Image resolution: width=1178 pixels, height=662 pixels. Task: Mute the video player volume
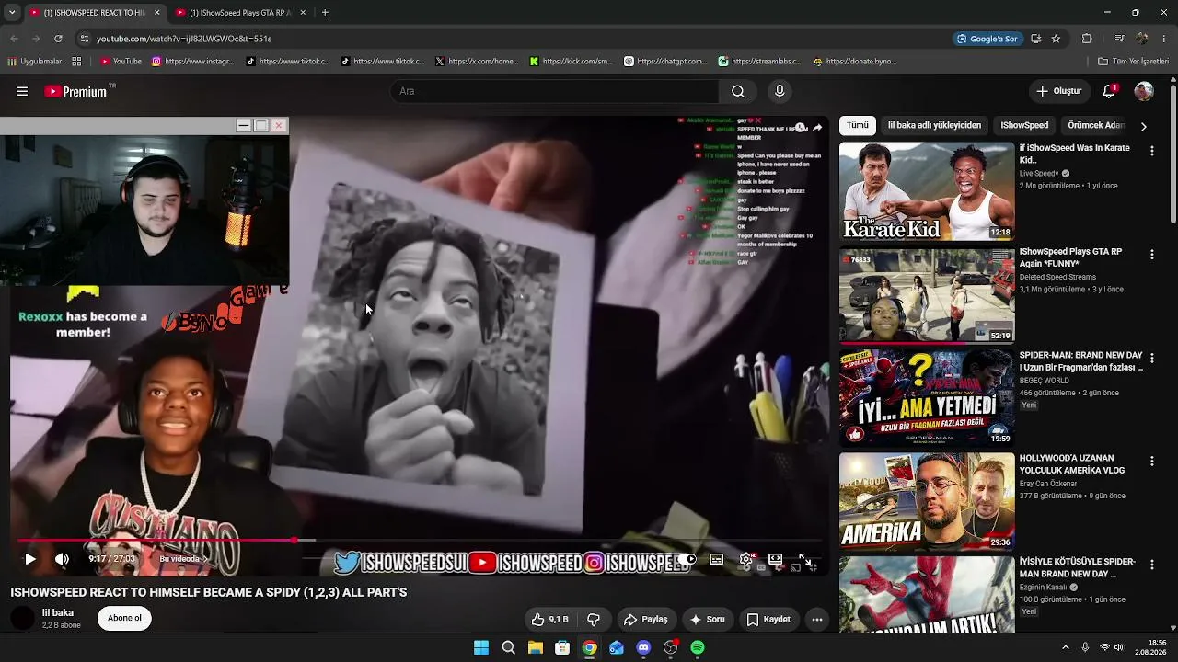pyautogui.click(x=62, y=558)
